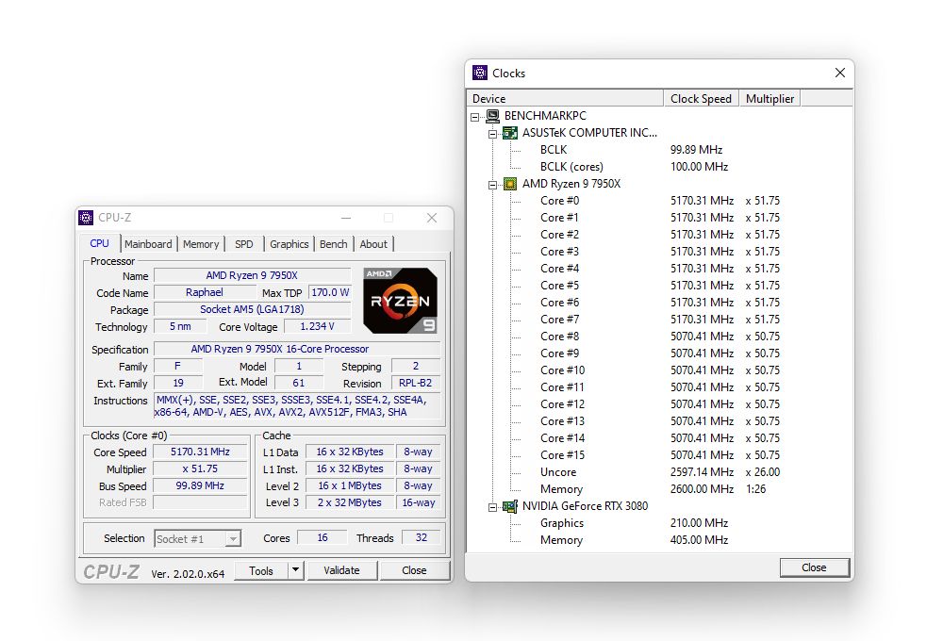Open the About tab
The width and height of the screenshot is (943, 641).
373,244
